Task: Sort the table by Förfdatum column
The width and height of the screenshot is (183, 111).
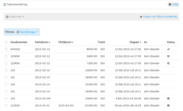Action: (x=66, y=42)
